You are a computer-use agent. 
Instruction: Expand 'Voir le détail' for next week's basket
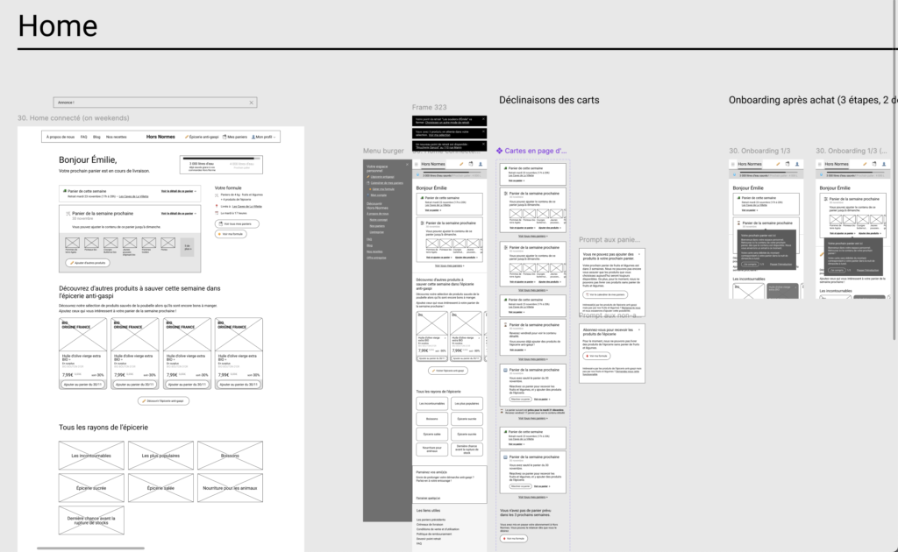click(x=179, y=213)
